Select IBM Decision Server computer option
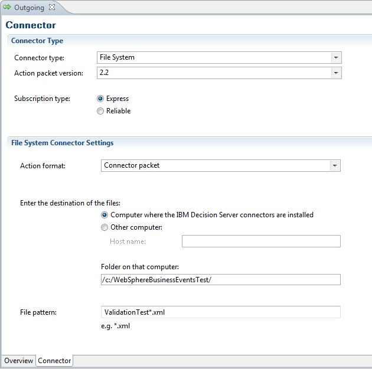The width and height of the screenshot is (372, 369). coord(105,215)
